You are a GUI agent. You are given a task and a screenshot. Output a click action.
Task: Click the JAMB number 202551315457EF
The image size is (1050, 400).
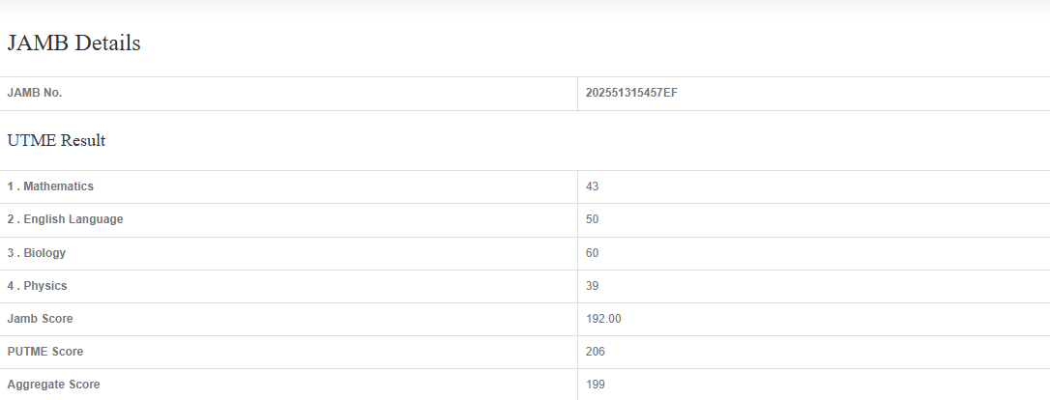point(631,93)
